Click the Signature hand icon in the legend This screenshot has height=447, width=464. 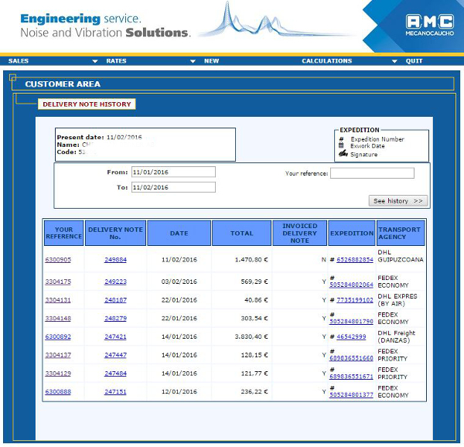343,154
